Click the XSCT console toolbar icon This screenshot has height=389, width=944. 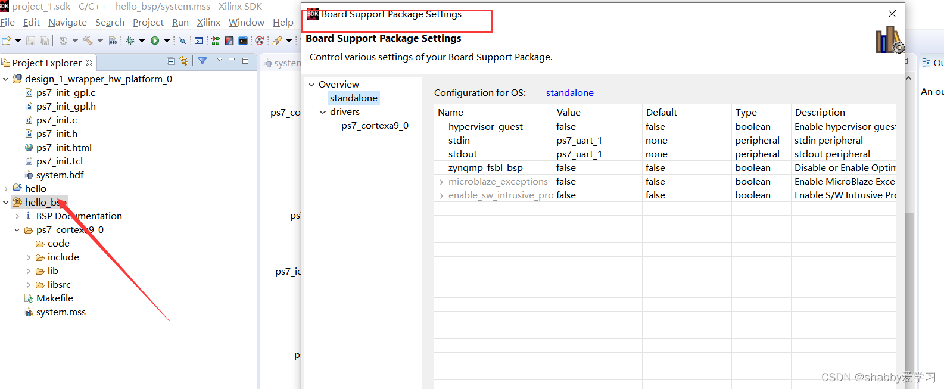[x=243, y=41]
